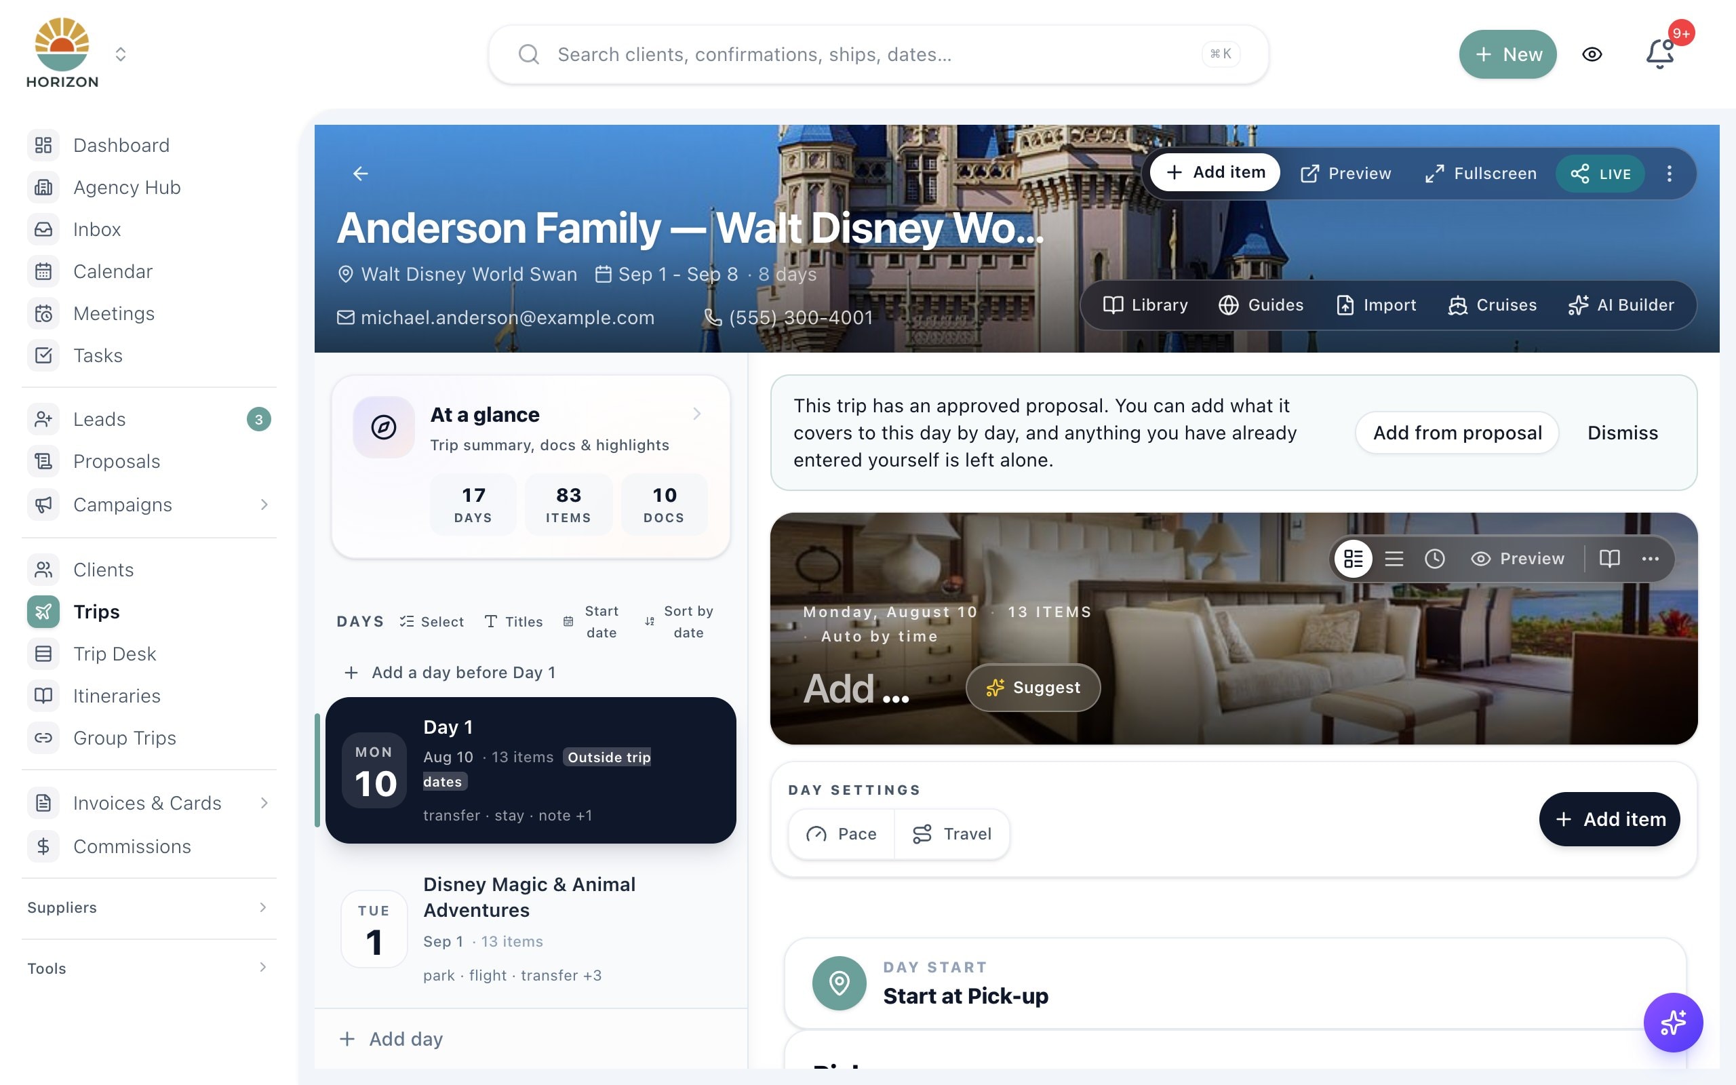This screenshot has width=1736, height=1085.
Task: Open Dashboard in the sidebar
Action: point(149,145)
